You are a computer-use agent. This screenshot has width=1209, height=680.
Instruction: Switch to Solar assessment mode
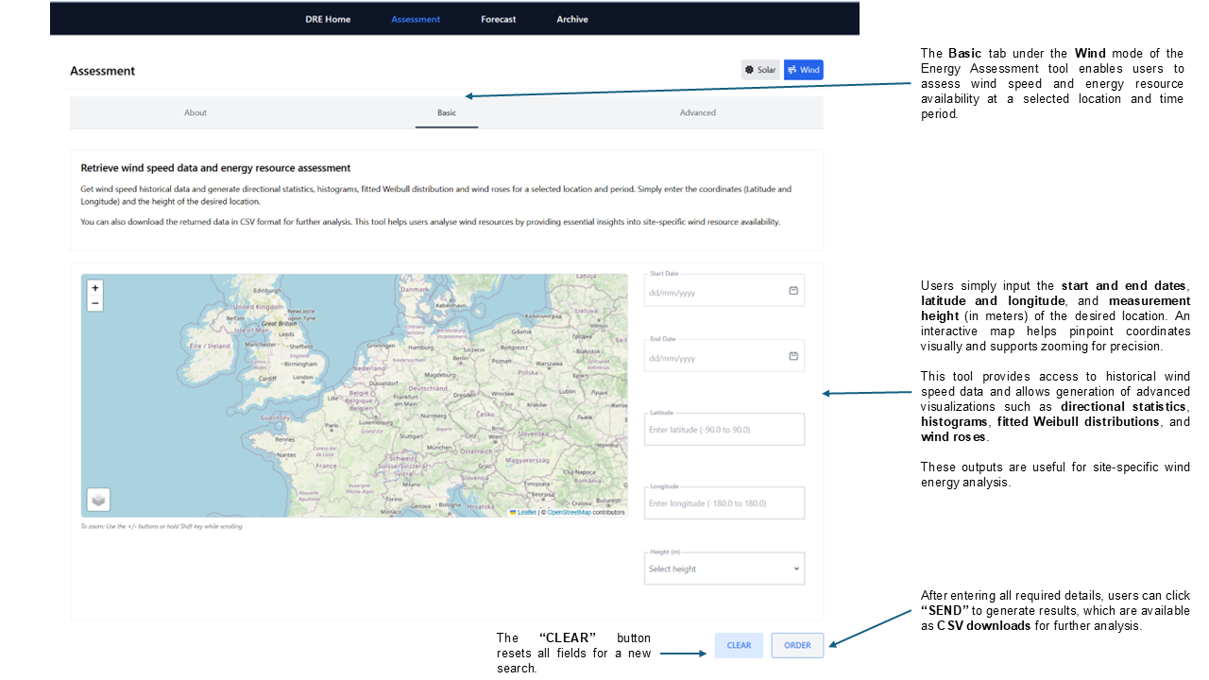(760, 70)
